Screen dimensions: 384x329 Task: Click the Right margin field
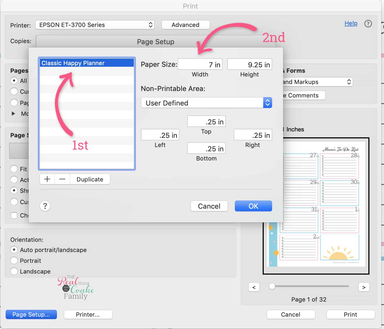(253, 135)
